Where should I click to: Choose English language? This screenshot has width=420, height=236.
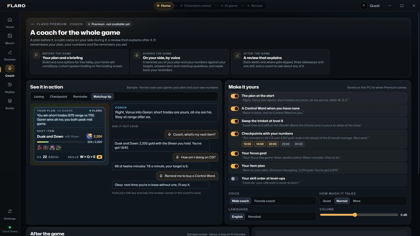(237, 217)
